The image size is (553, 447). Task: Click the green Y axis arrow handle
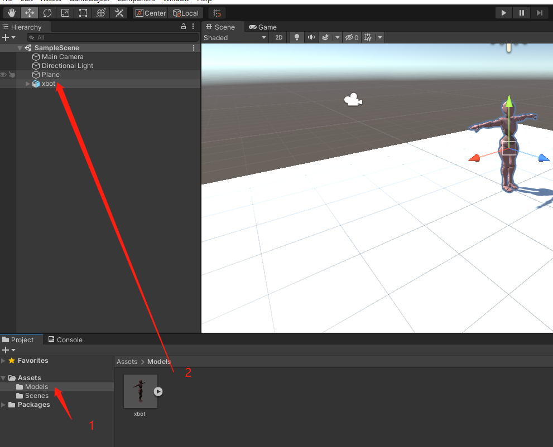pyautogui.click(x=509, y=101)
